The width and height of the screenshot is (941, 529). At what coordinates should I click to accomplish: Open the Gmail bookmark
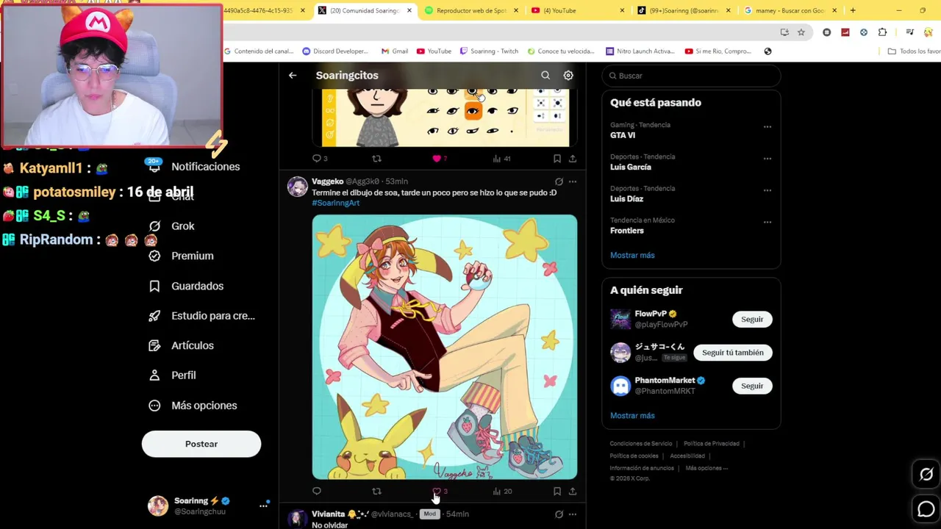point(395,51)
